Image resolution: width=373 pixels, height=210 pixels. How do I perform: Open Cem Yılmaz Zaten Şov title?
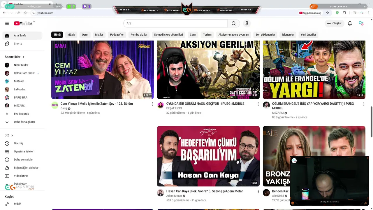[x=97, y=104]
